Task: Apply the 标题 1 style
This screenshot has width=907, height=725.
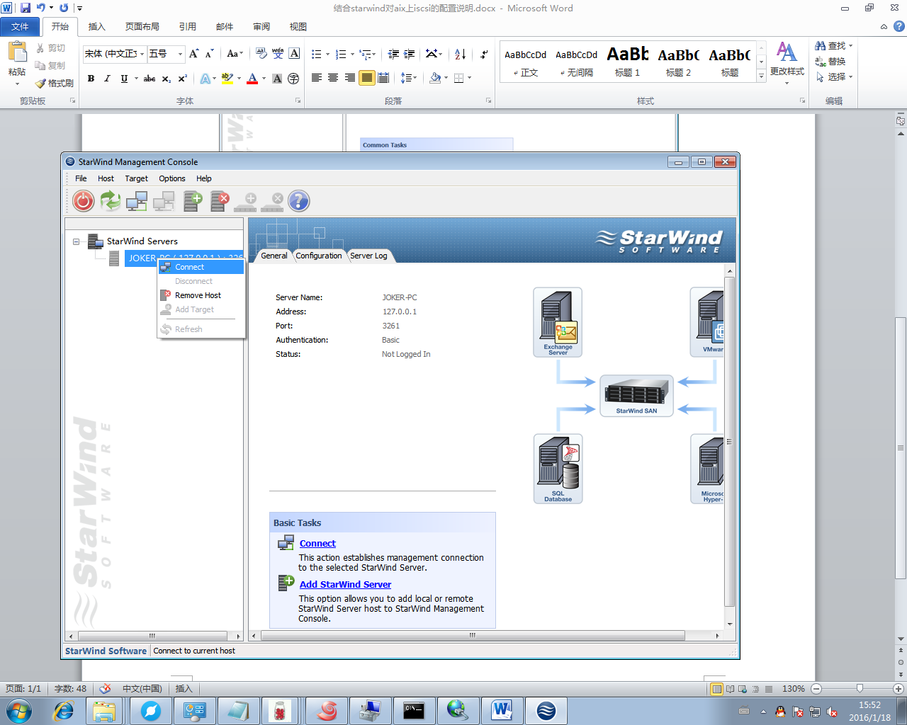Action: coord(627,62)
